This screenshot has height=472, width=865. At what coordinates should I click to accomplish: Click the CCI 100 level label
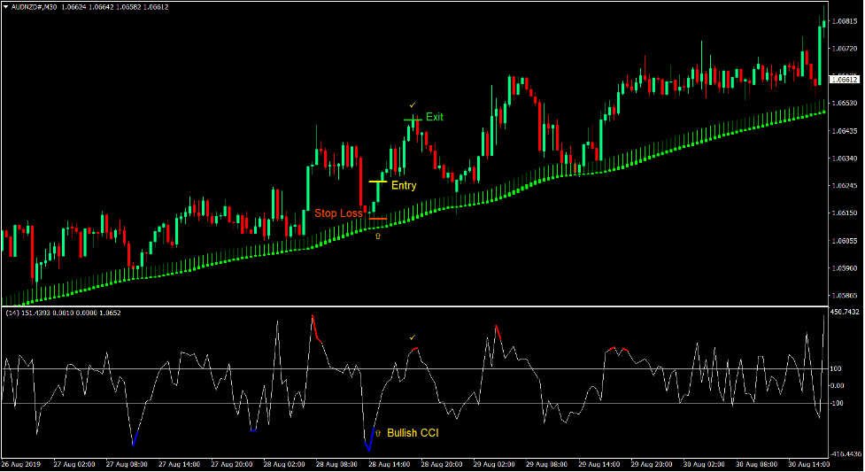(x=838, y=368)
